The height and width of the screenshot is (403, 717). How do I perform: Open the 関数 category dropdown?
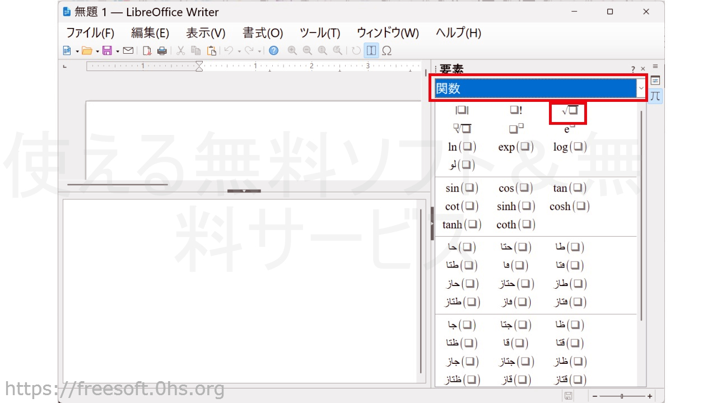point(641,88)
